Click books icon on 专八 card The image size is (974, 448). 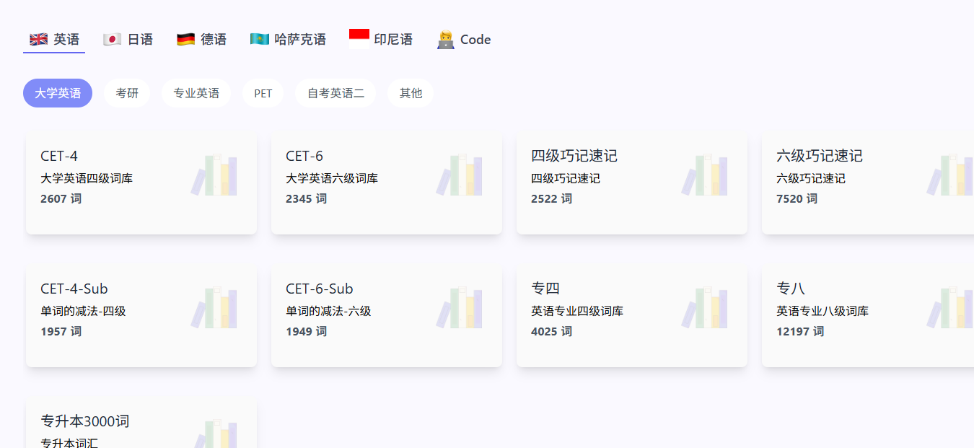[949, 308]
